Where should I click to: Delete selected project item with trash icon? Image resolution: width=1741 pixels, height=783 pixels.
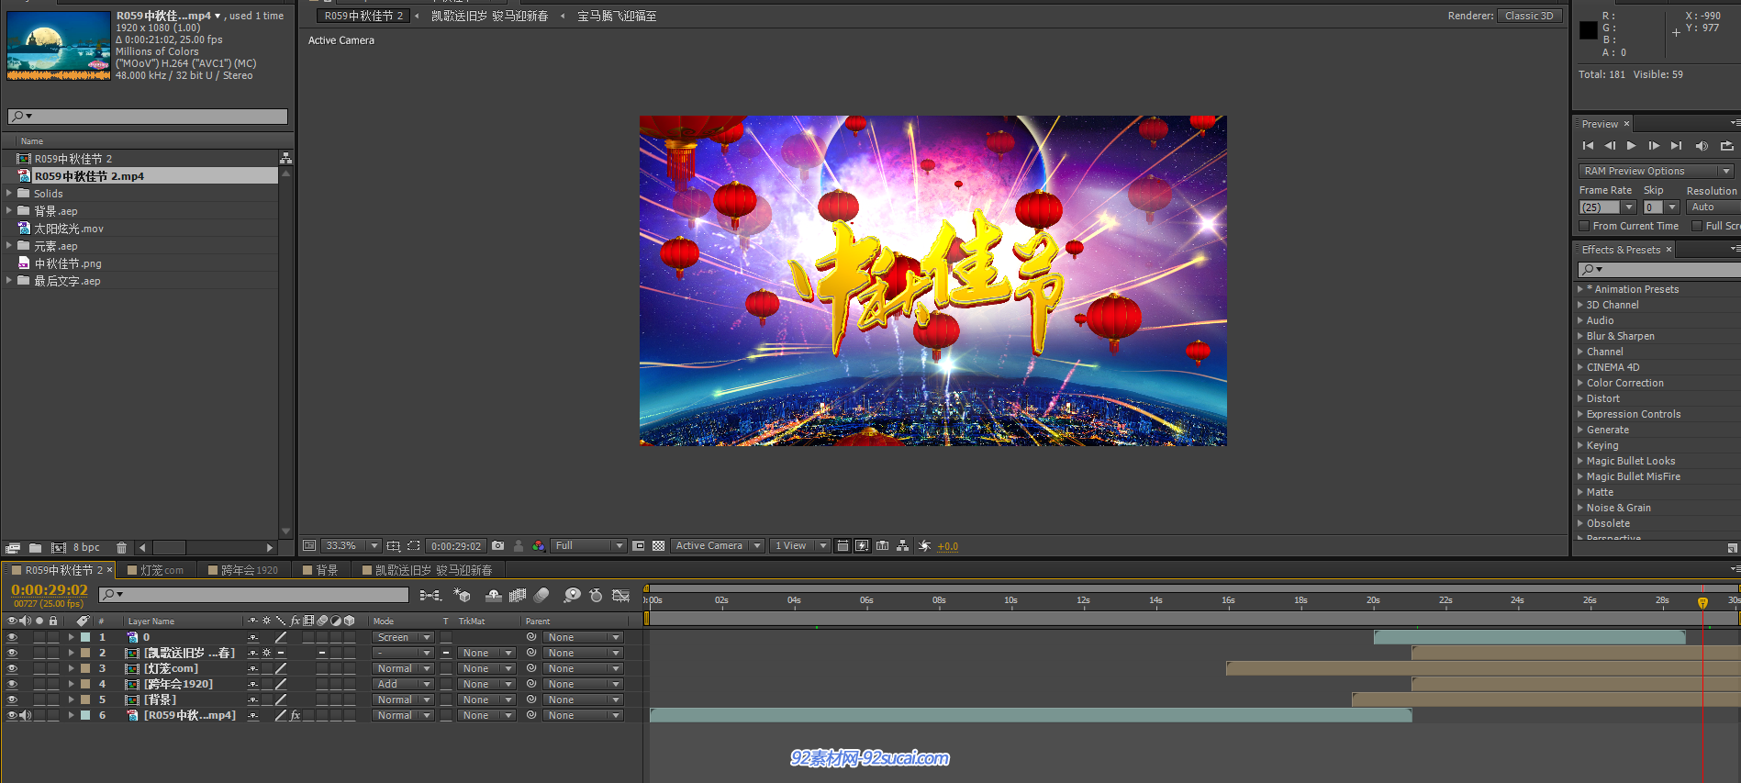pyautogui.click(x=121, y=547)
